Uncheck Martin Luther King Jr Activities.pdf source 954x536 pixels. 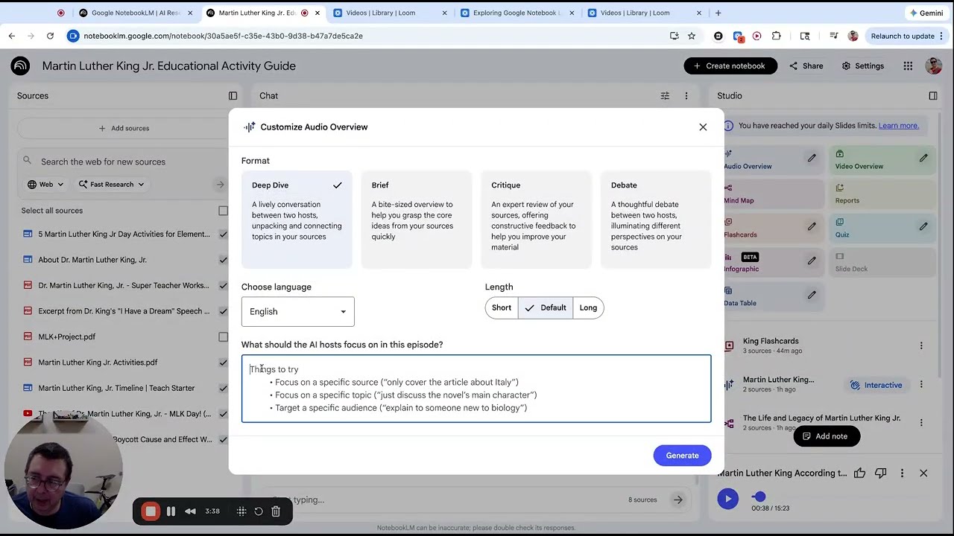point(223,363)
